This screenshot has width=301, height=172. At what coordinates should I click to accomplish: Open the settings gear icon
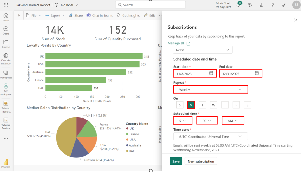tap(250, 5)
